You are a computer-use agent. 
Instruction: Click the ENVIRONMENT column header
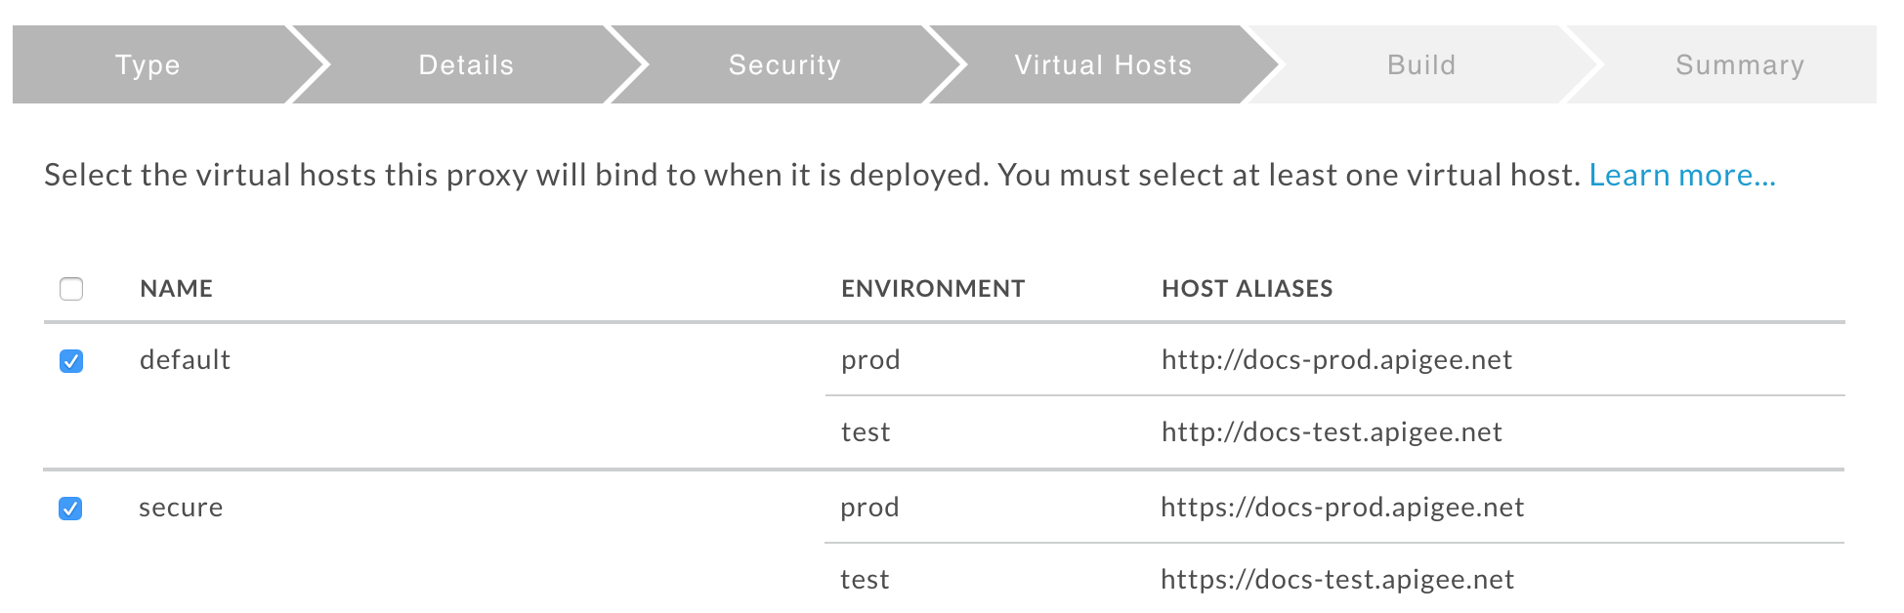pos(933,289)
